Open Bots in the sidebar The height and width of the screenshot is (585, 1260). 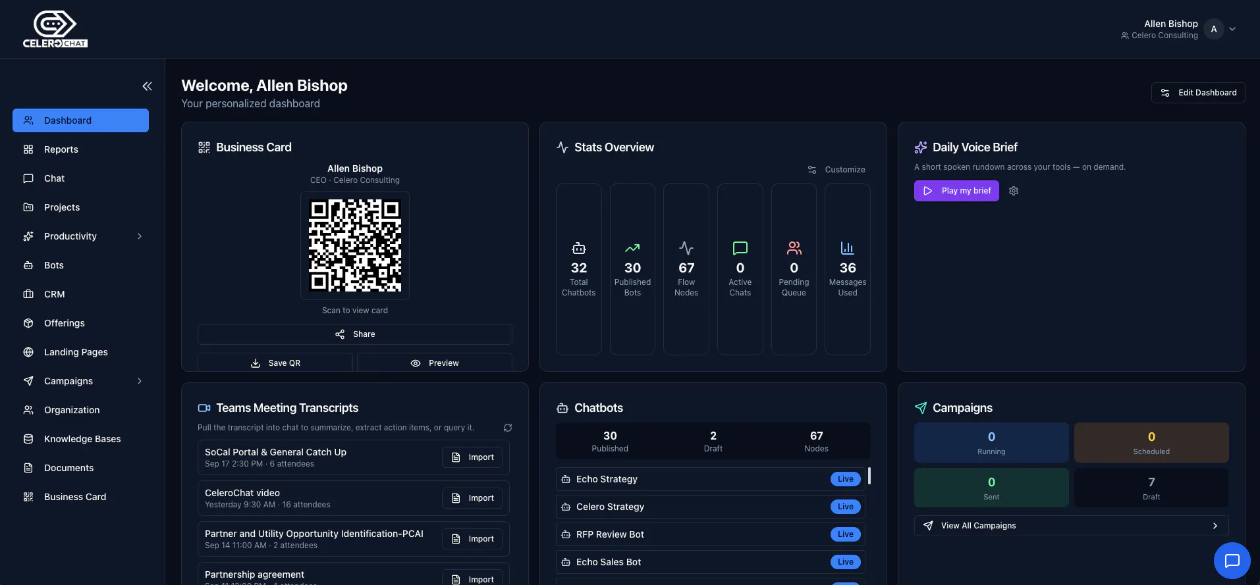pos(80,265)
